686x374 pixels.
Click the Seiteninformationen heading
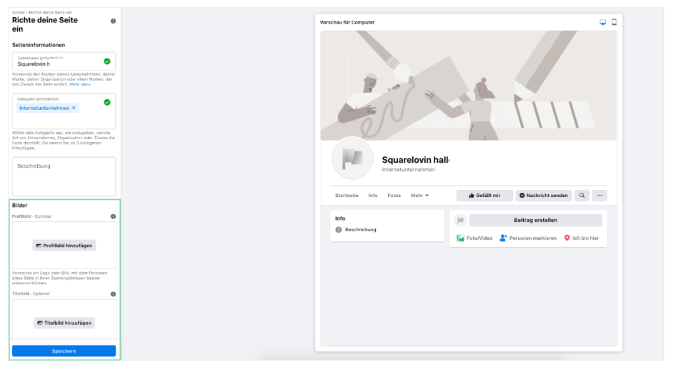(x=39, y=45)
